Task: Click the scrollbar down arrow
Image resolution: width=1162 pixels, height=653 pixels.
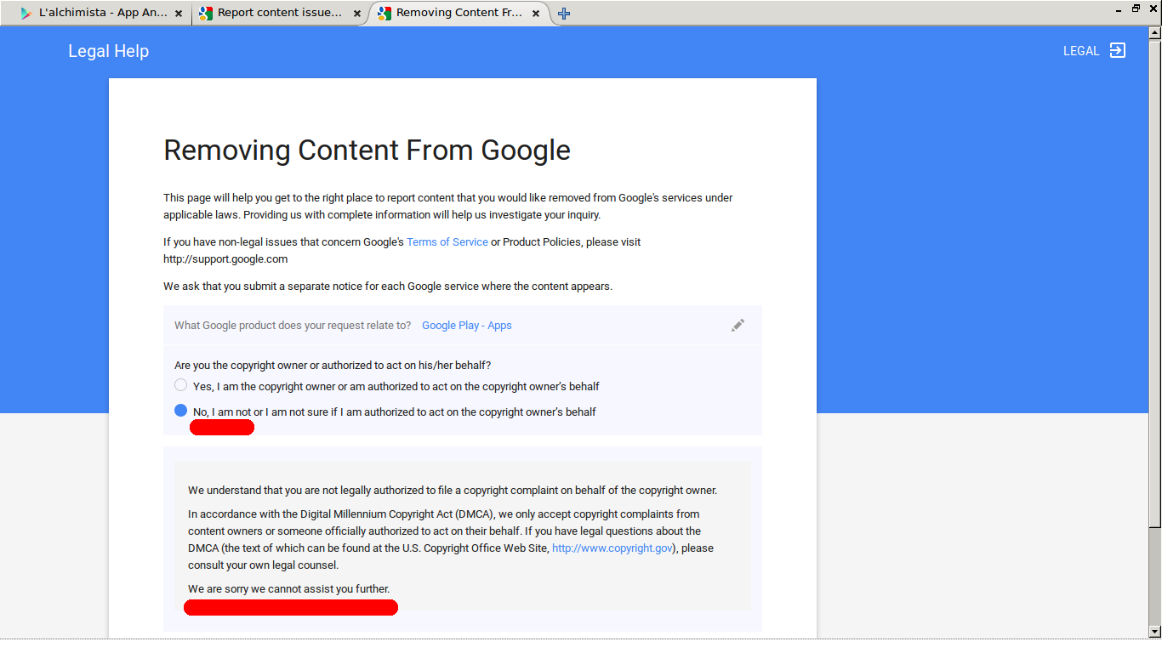Action: [1154, 632]
